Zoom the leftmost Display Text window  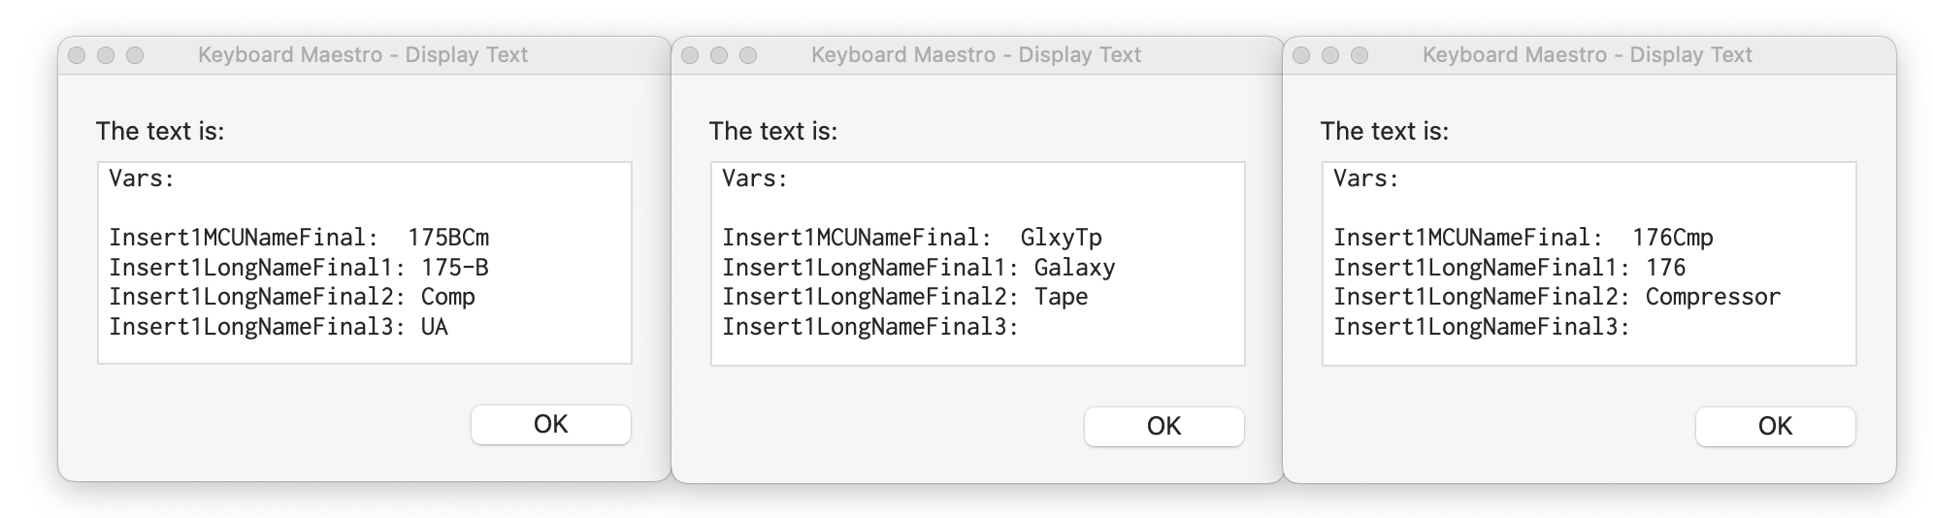click(x=135, y=55)
